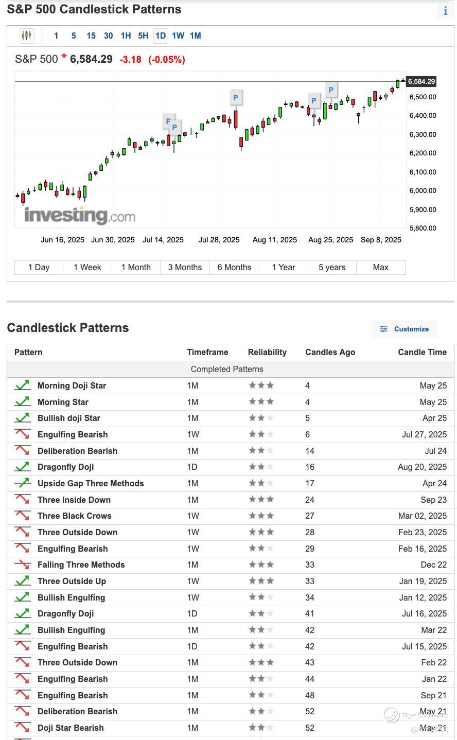The height and width of the screenshot is (740, 457).
Task: Click the Customize sliders icon
Action: 383,329
